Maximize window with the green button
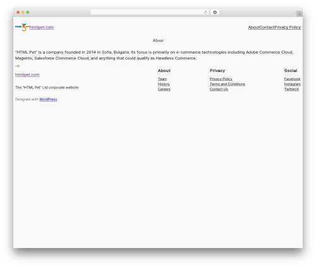Screen dimensions: 316x267 tap(28, 12)
